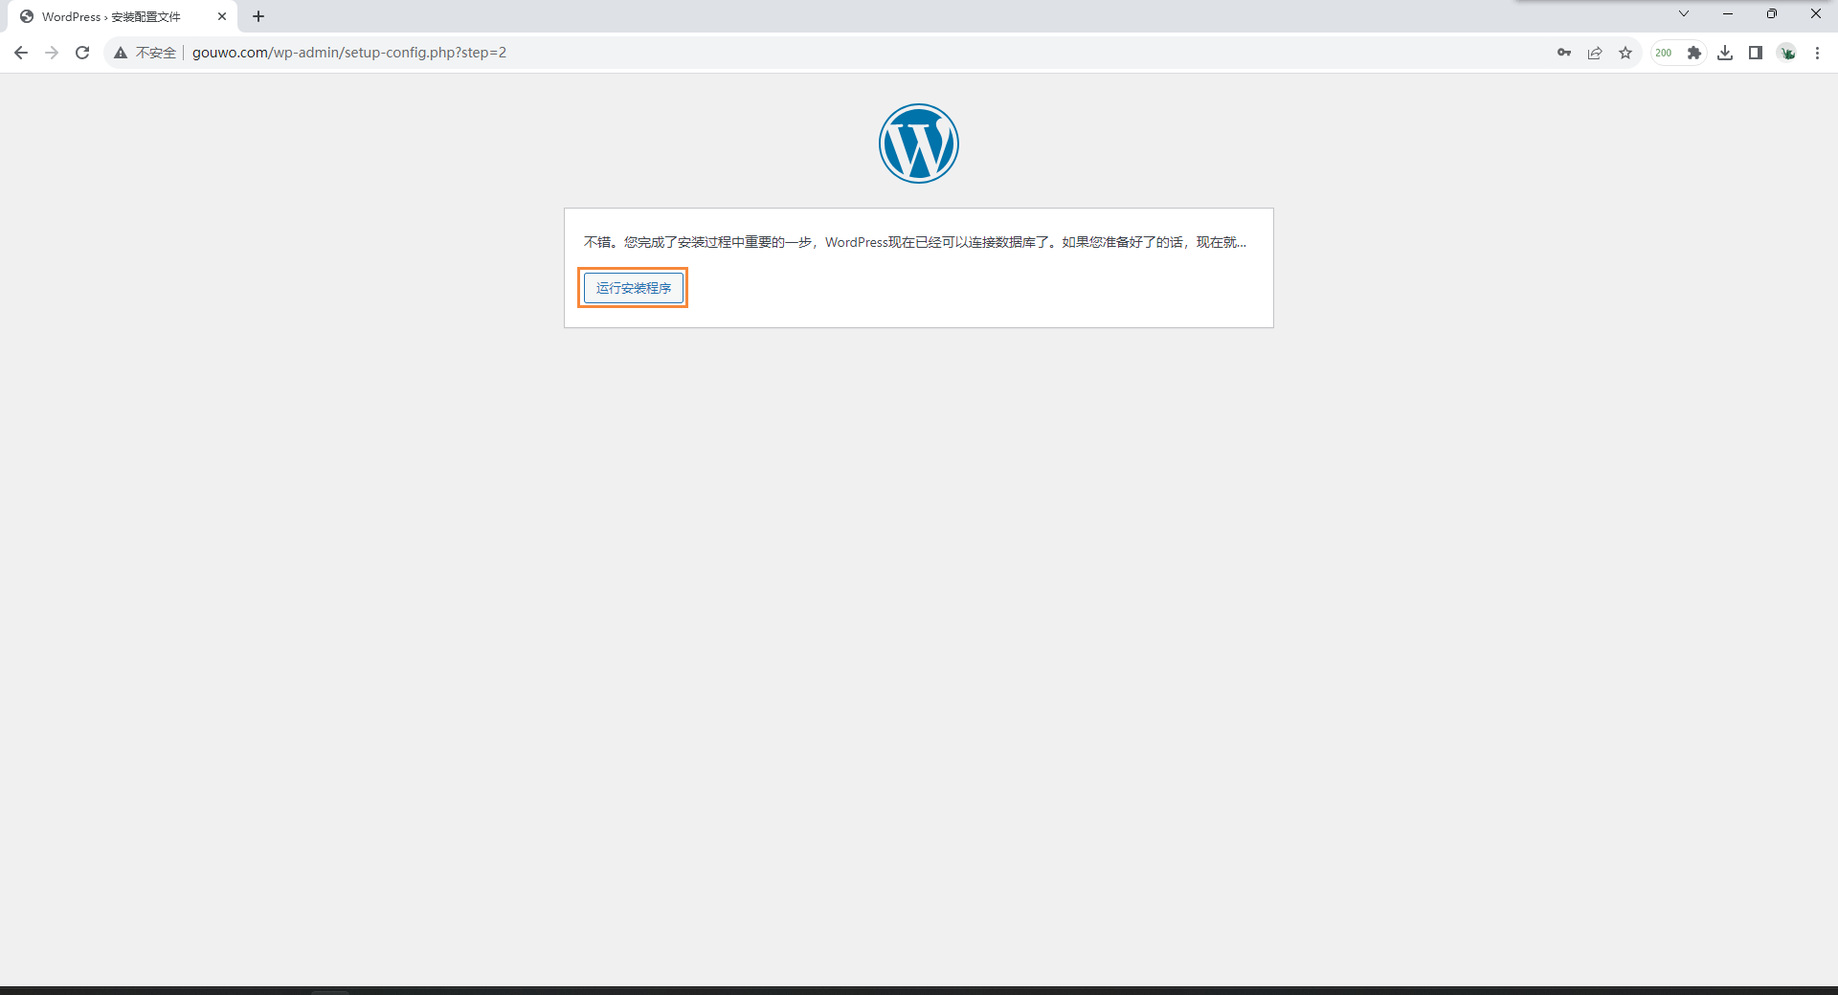Open the downloads tray
This screenshot has height=995, width=1838.
(x=1725, y=53)
